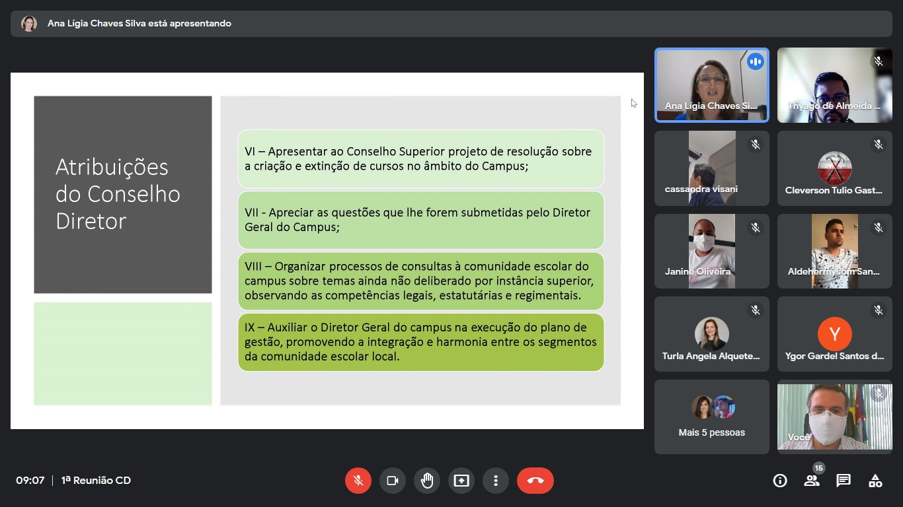Show the participants list
The height and width of the screenshot is (507, 903).
pos(812,481)
